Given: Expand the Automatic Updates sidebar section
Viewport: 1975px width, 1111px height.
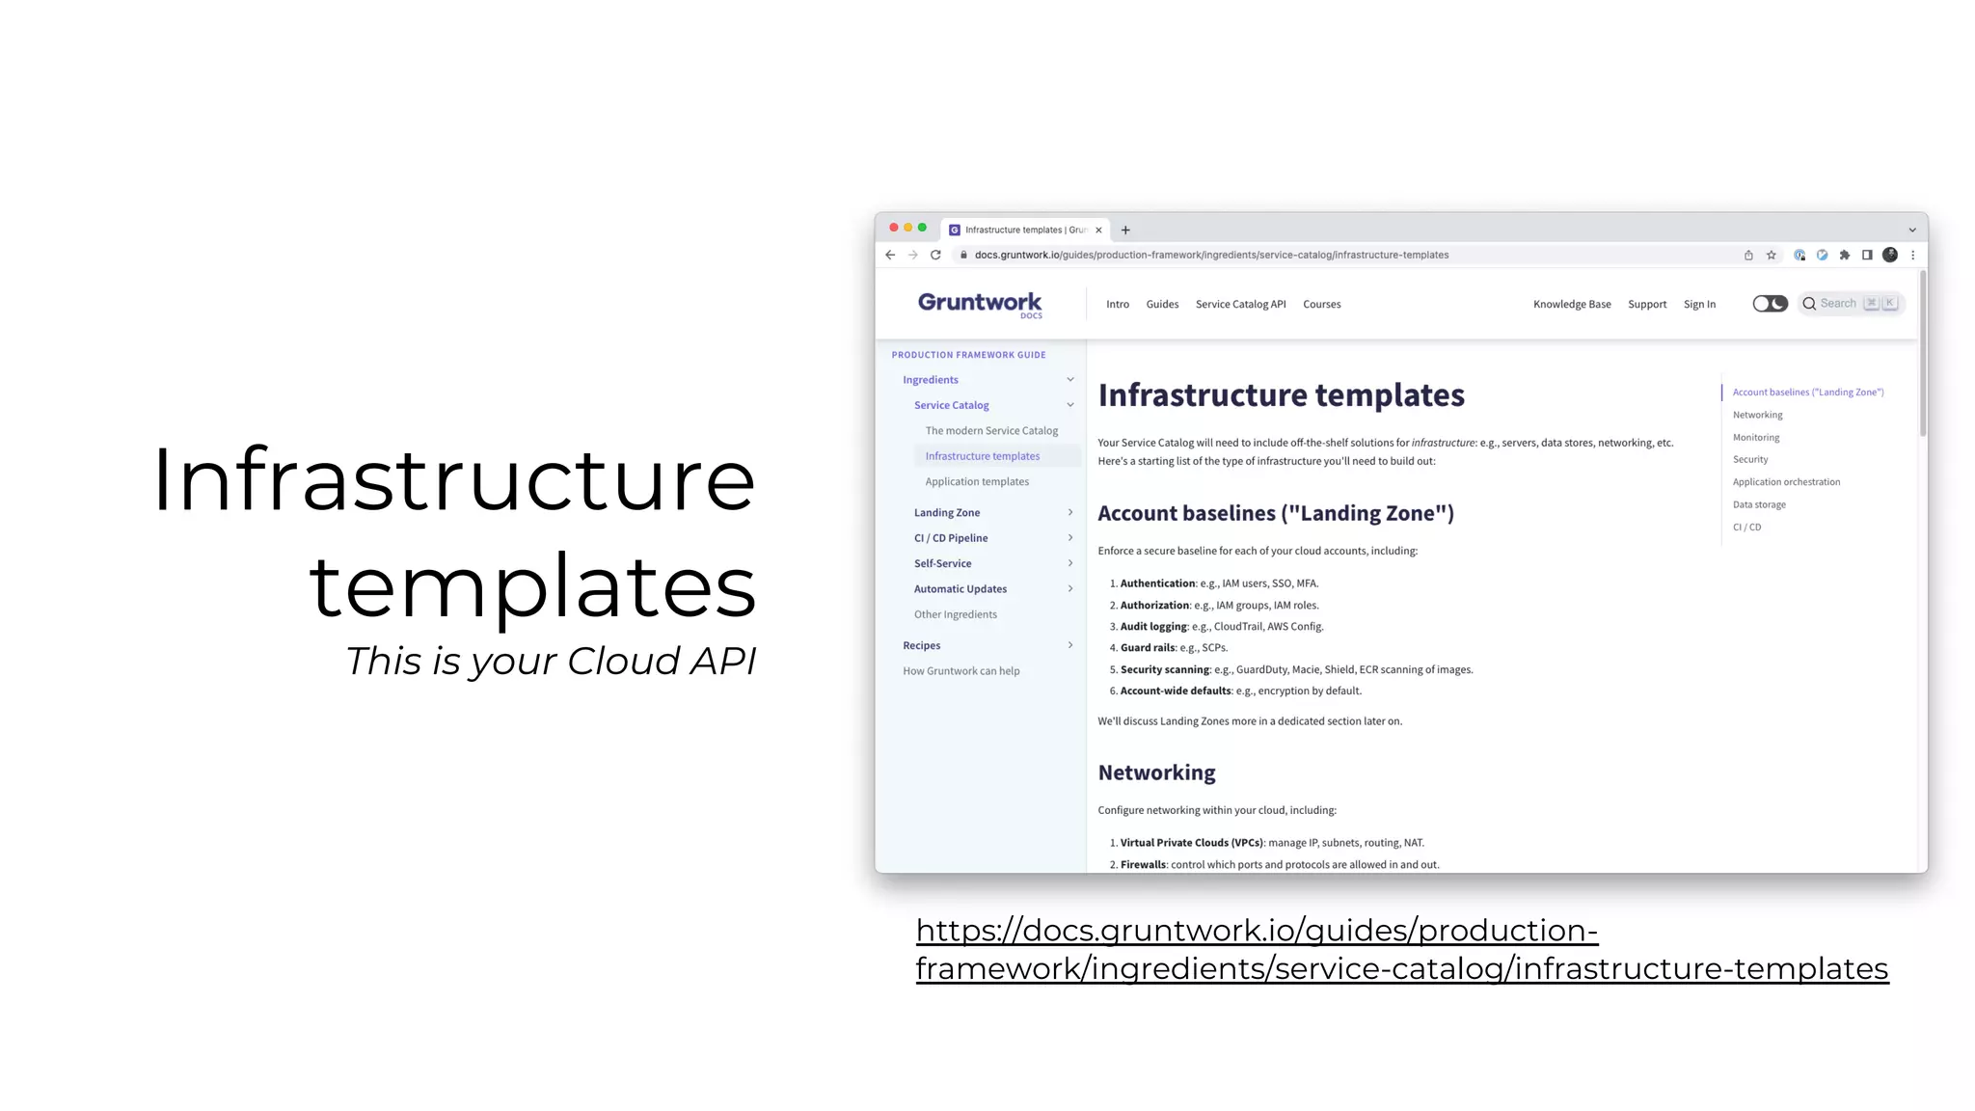Looking at the screenshot, I should 1069,588.
